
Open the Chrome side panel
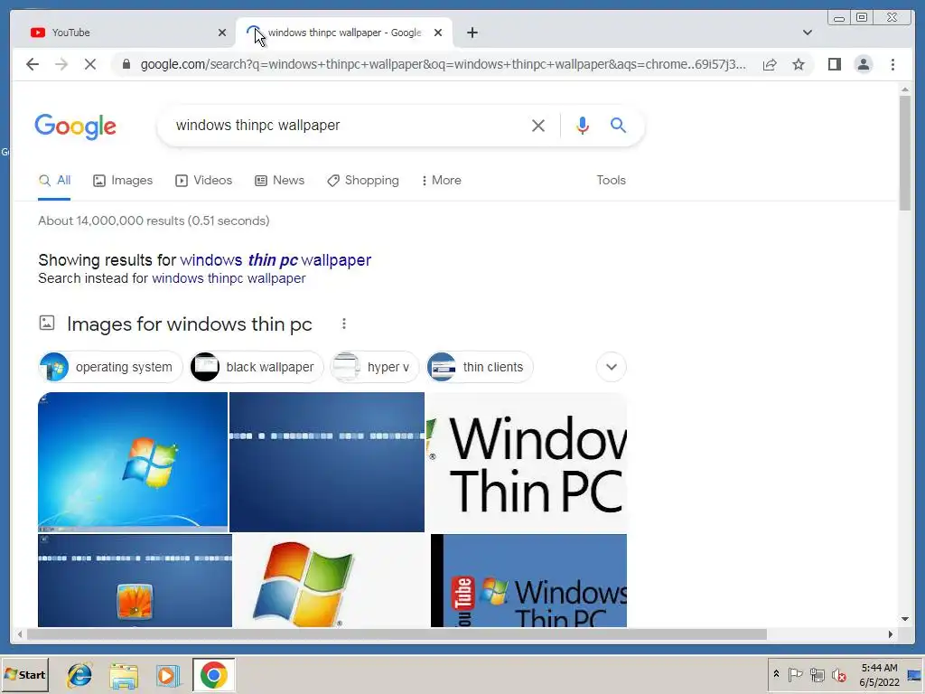pos(834,64)
